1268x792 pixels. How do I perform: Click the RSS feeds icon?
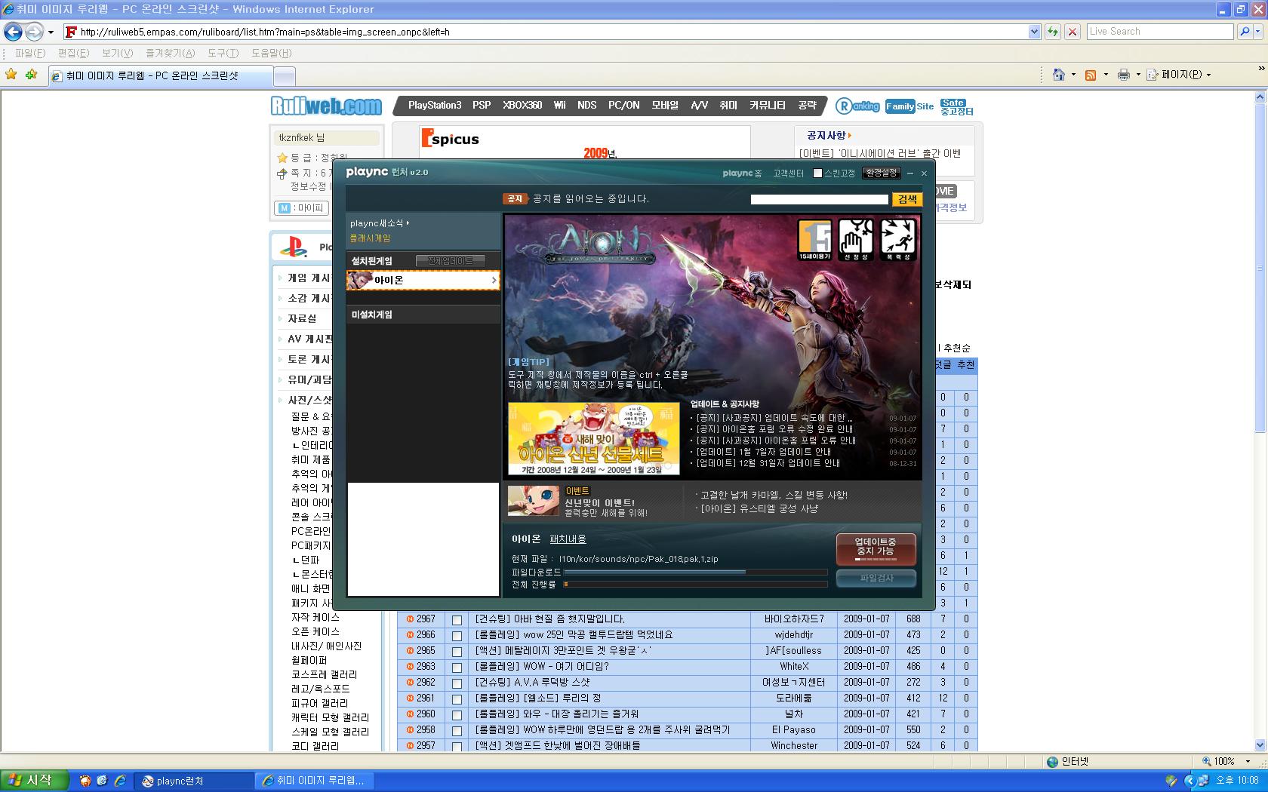coord(1090,75)
